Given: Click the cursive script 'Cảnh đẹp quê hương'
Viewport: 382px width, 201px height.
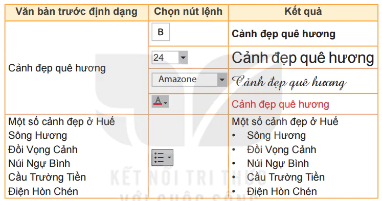Looking at the screenshot, I should pyautogui.click(x=289, y=82).
